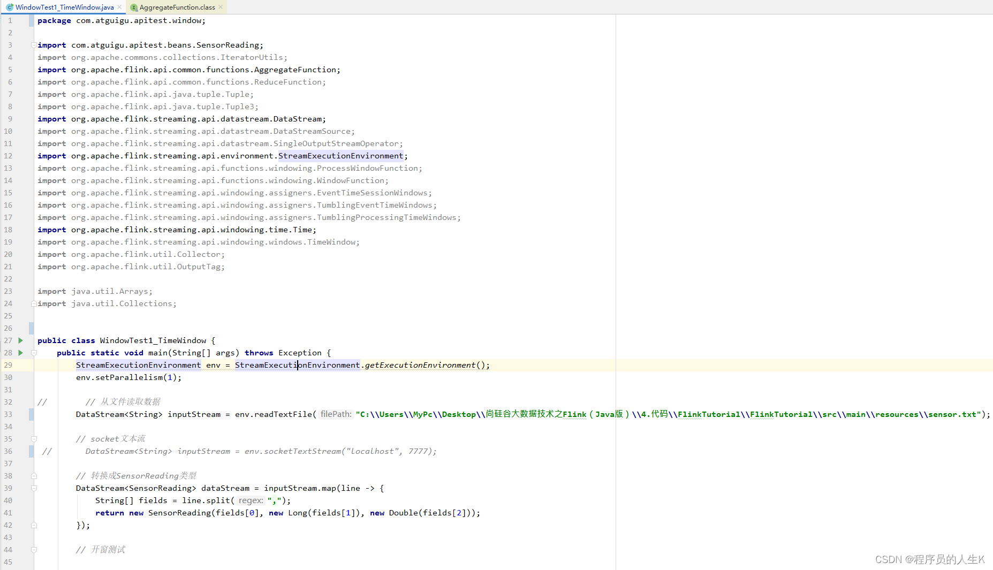Click line number 12 in the gutter
993x570 pixels.
click(x=8, y=156)
